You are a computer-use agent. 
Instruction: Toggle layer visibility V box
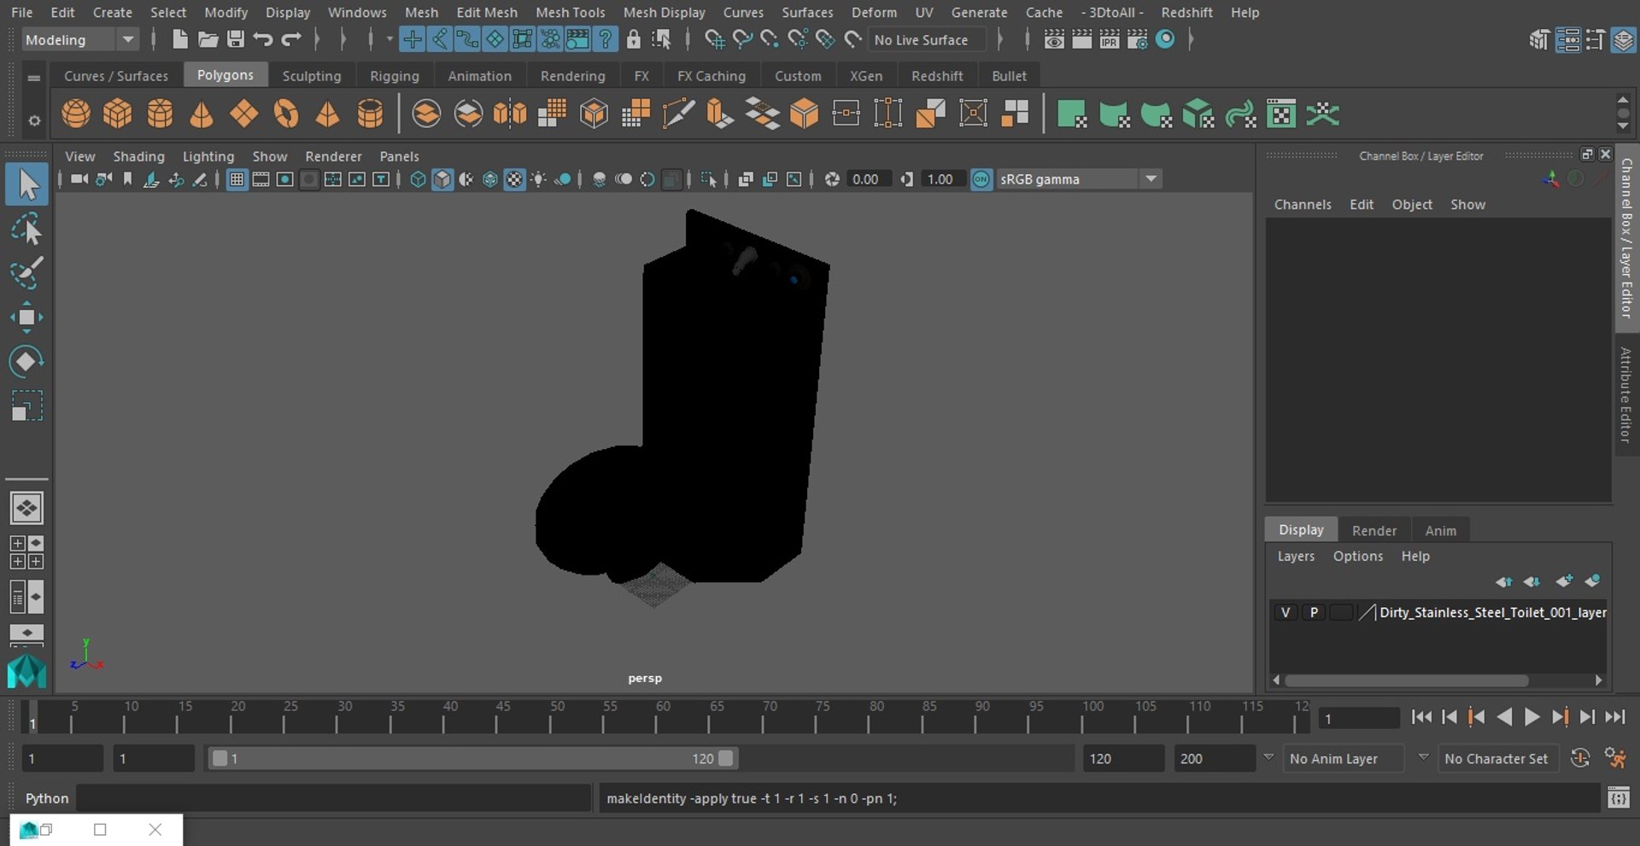[x=1286, y=612]
